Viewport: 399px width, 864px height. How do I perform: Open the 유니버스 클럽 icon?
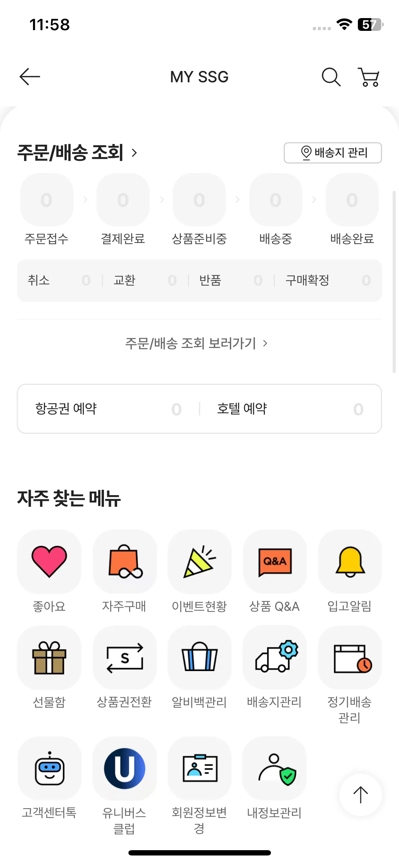[124, 768]
